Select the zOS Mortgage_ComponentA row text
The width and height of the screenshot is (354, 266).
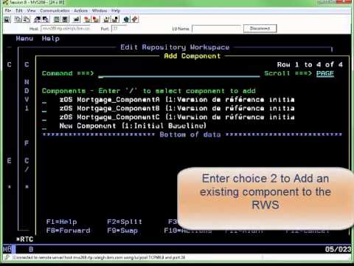[x=177, y=100]
